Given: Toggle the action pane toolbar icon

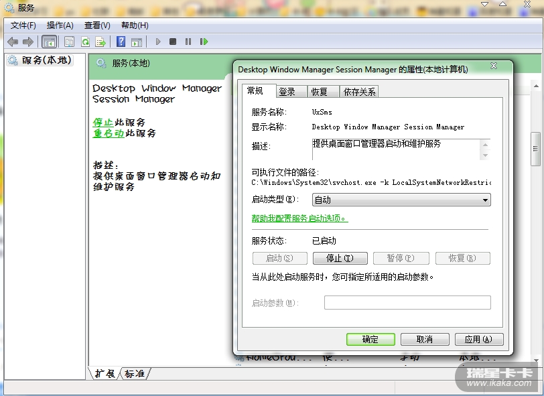Looking at the screenshot, I should pyautogui.click(x=137, y=42).
